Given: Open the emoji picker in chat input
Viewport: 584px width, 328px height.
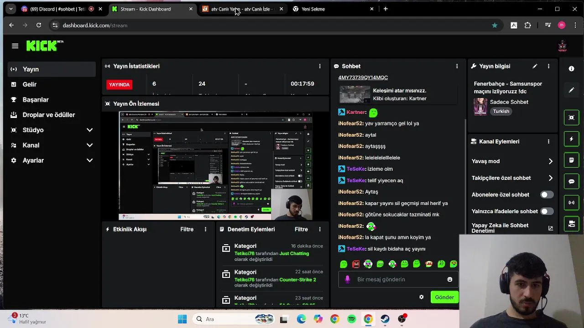Looking at the screenshot, I should pyautogui.click(x=450, y=279).
